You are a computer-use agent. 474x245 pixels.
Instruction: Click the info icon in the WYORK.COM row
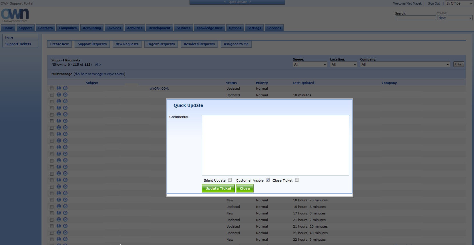coord(59,88)
